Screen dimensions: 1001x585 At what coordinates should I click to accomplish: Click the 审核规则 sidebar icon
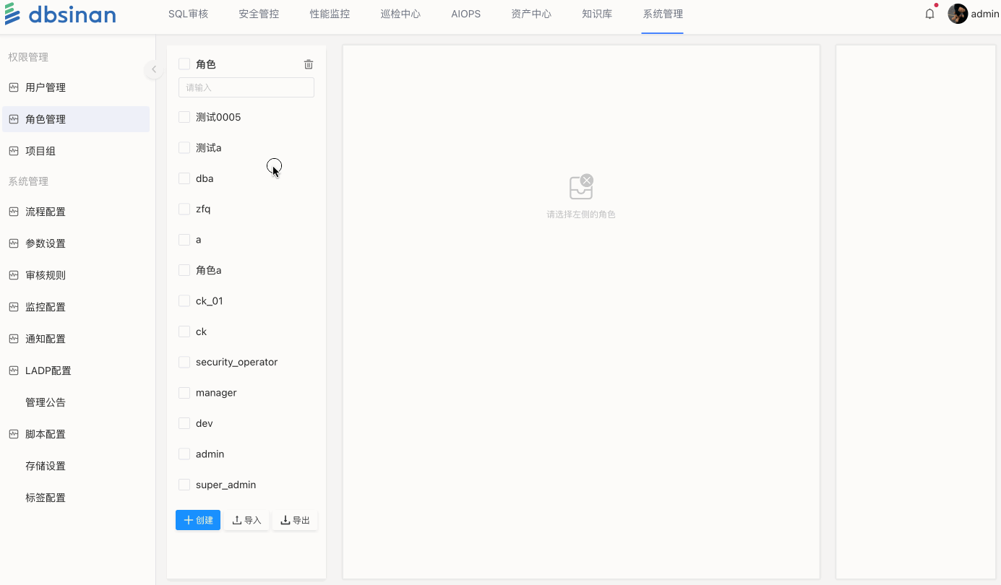point(14,275)
